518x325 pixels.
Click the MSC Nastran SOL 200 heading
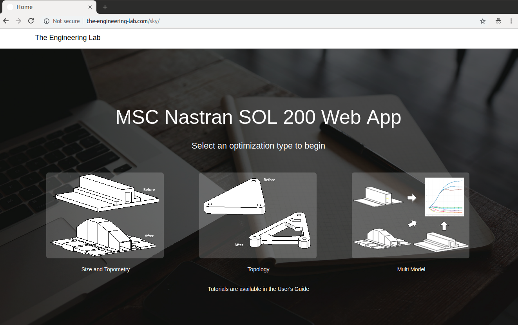pyautogui.click(x=258, y=117)
